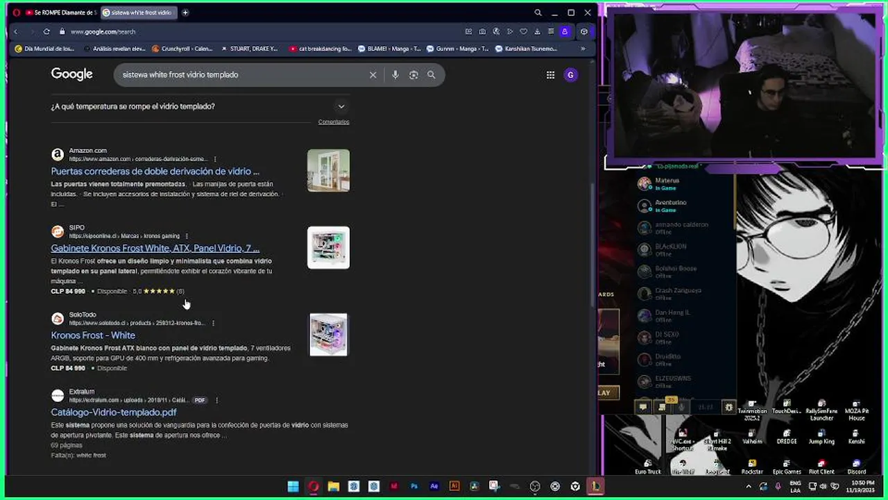Expand '¿A qué temperatura se rompe el vidrio templado?'
The width and height of the screenshot is (888, 500).
[x=200, y=106]
